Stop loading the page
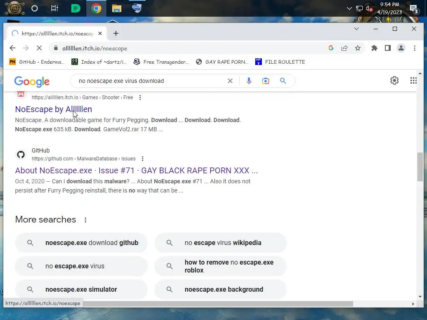Screen dimensions: 427x320 tap(39, 48)
